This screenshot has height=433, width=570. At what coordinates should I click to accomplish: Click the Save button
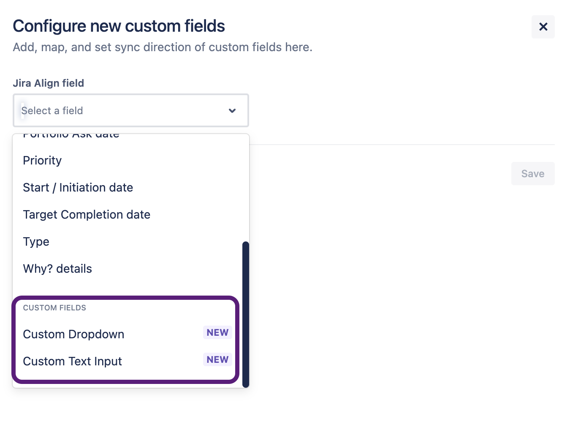point(532,173)
